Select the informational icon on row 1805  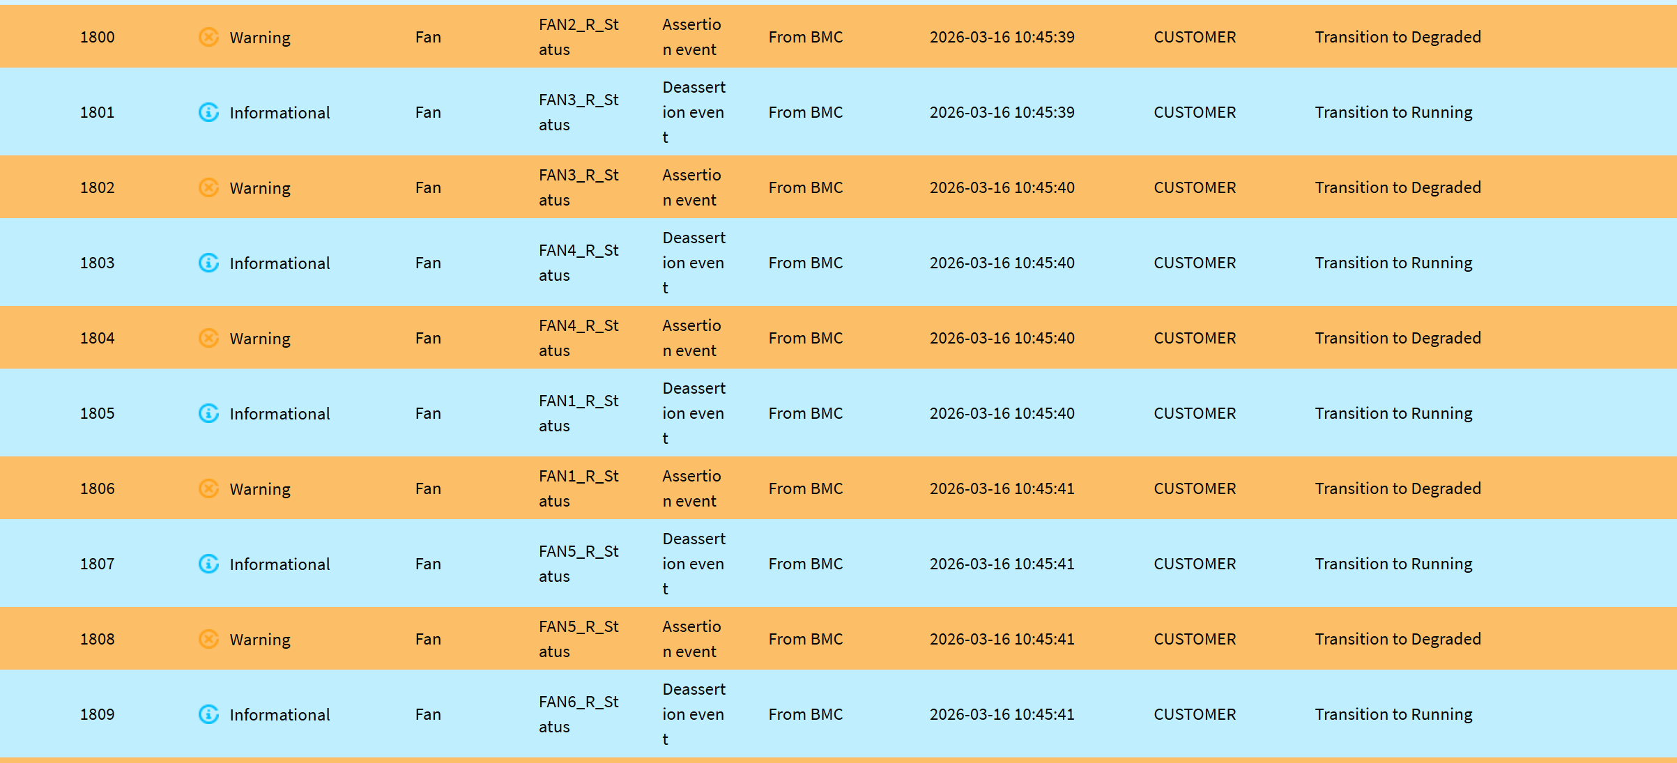[208, 413]
